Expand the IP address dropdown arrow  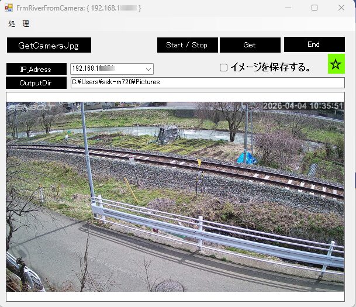[148, 69]
